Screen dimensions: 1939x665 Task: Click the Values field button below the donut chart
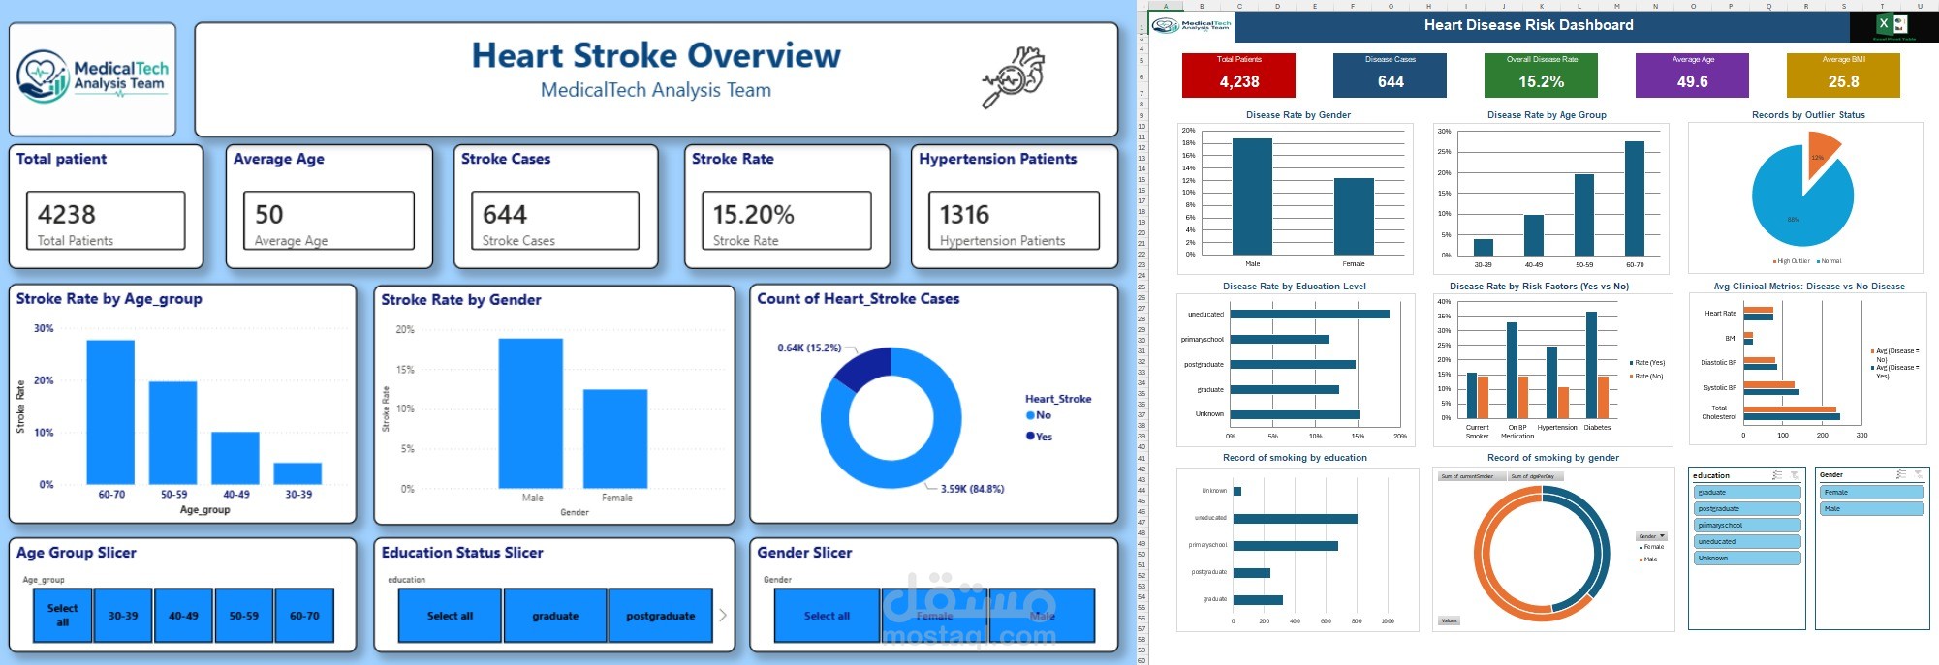click(x=1449, y=620)
